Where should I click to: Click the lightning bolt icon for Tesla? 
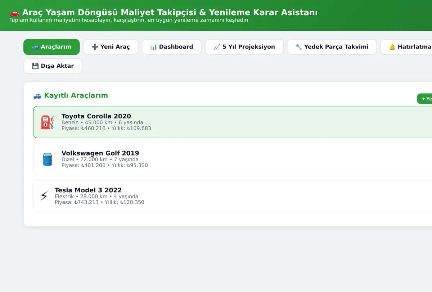[x=44, y=196]
